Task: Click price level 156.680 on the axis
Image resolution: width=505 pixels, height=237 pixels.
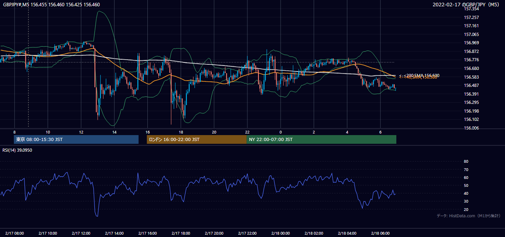Action: click(x=471, y=69)
